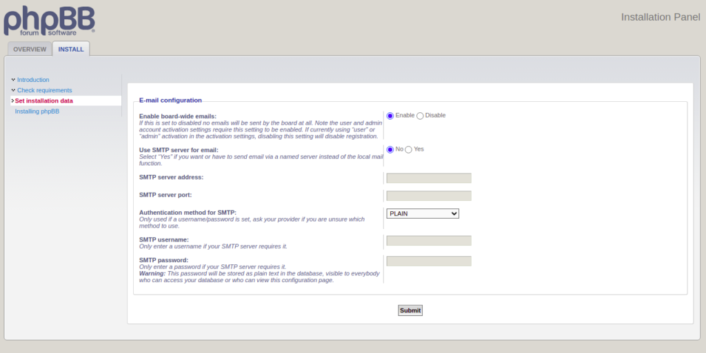Click the SMTP server address label
Screen dimensions: 706x353
pyautogui.click(x=171, y=177)
